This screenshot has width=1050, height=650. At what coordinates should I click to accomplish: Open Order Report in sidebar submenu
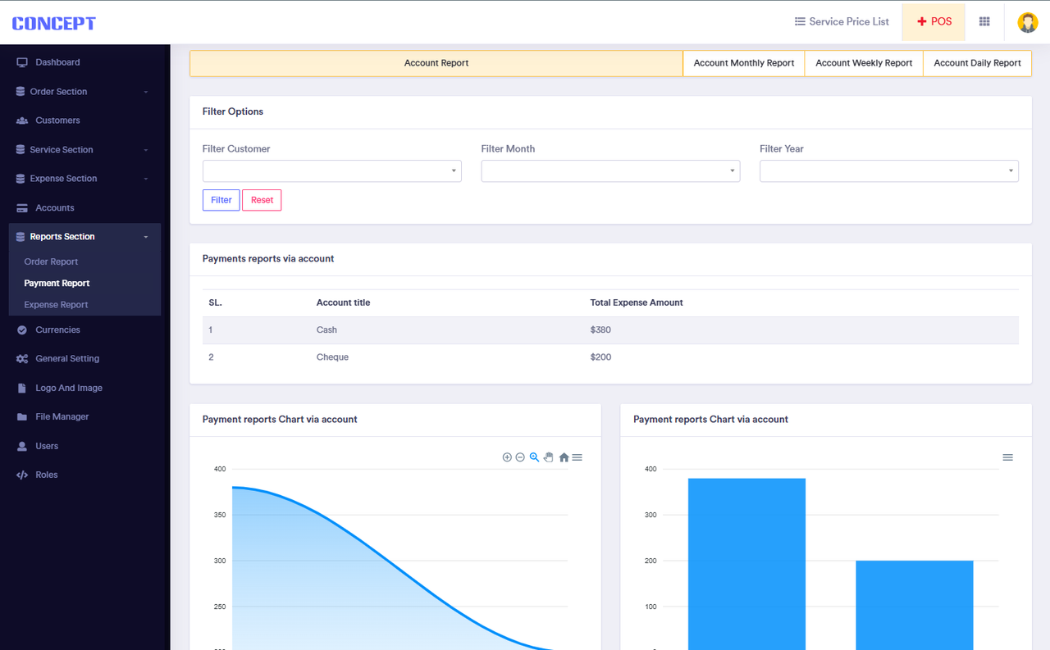coord(51,262)
